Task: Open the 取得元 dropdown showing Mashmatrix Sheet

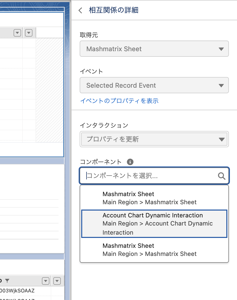Action: [154, 49]
